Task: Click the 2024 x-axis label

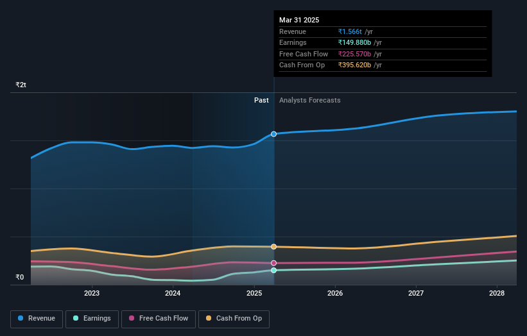Action: tap(173, 294)
